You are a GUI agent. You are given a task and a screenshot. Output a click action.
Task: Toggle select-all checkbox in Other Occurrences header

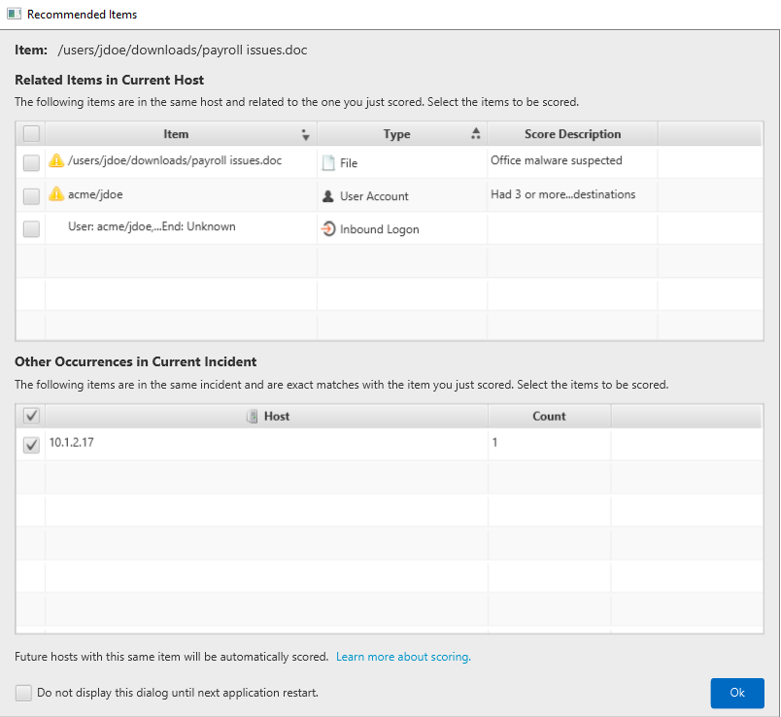31,416
